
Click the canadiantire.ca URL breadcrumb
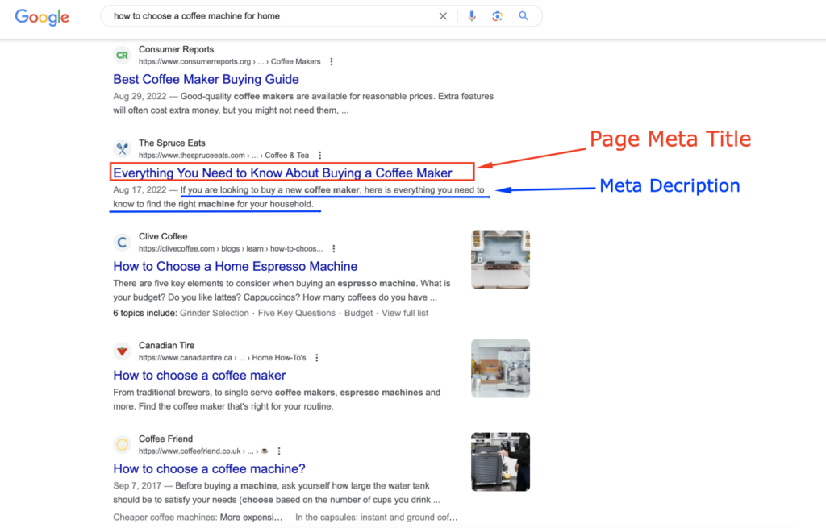pos(223,357)
